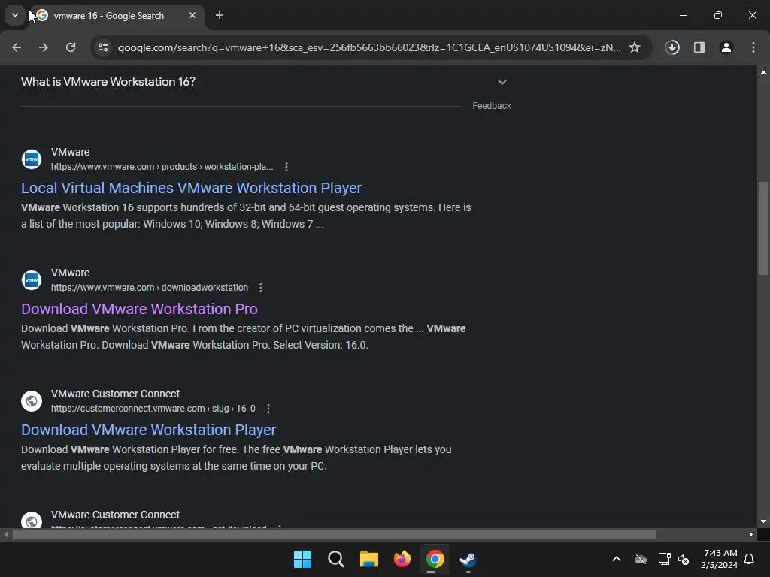This screenshot has width=770, height=577.
Task: Click the vmware.com downloadworkstation URL text
Action: (x=150, y=288)
